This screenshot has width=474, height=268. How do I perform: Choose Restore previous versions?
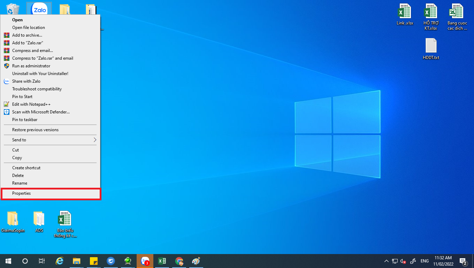click(x=50, y=130)
